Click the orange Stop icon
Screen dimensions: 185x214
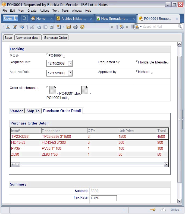[82, 27]
